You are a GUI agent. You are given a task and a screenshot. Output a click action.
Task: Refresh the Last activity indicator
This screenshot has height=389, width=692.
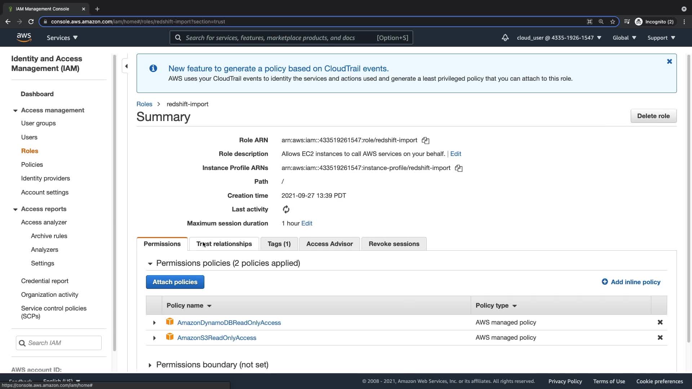pos(286,209)
